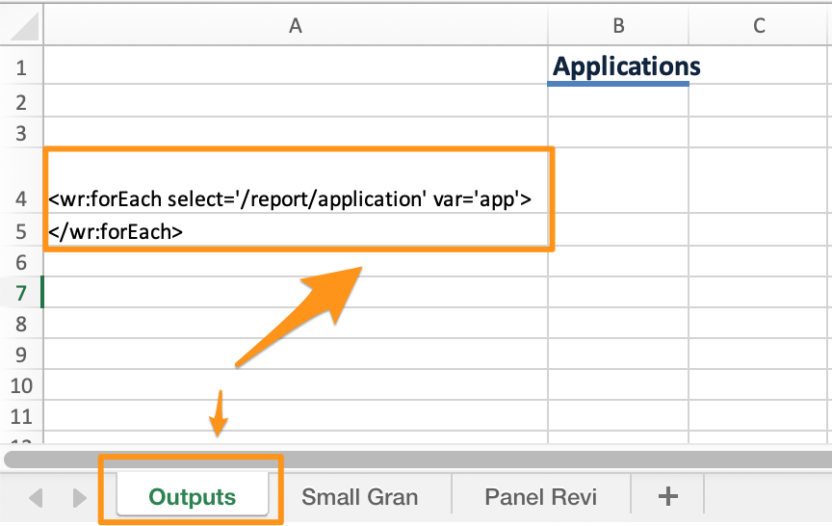
Task: Click the horizontal scrollbar
Action: click(x=416, y=459)
